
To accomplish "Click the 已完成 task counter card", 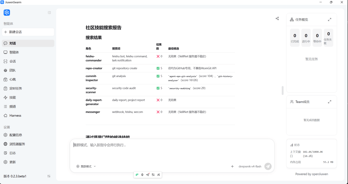I will (x=295, y=38).
